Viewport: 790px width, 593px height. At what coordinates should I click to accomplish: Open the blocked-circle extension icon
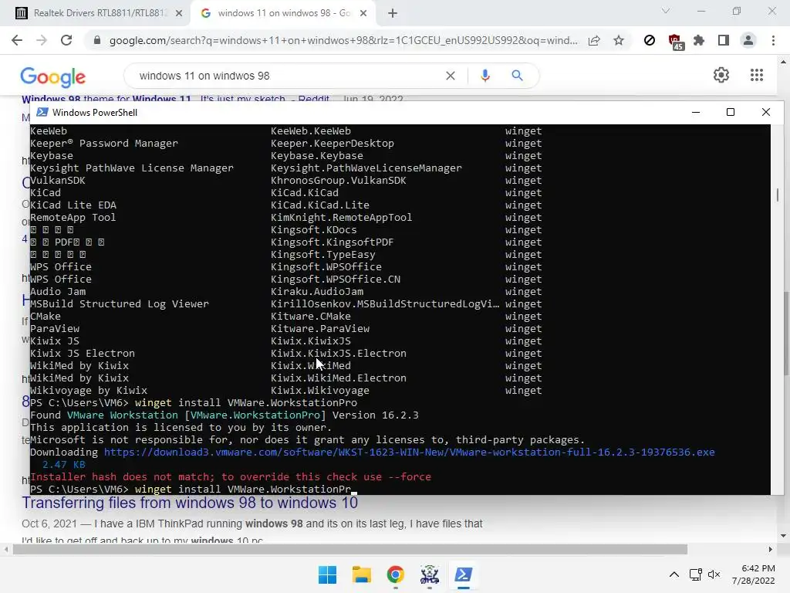[650, 40]
